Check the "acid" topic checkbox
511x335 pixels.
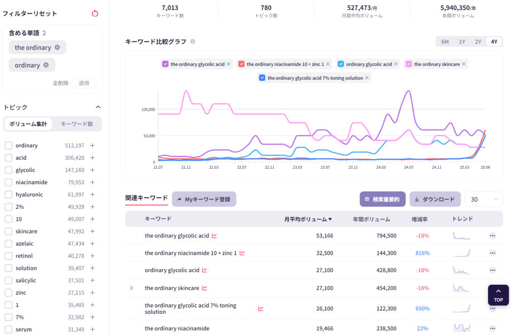[x=8, y=157]
